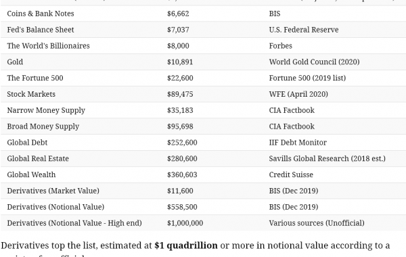Click The Fortune 500 row label
The image size is (406, 257).
click(35, 78)
